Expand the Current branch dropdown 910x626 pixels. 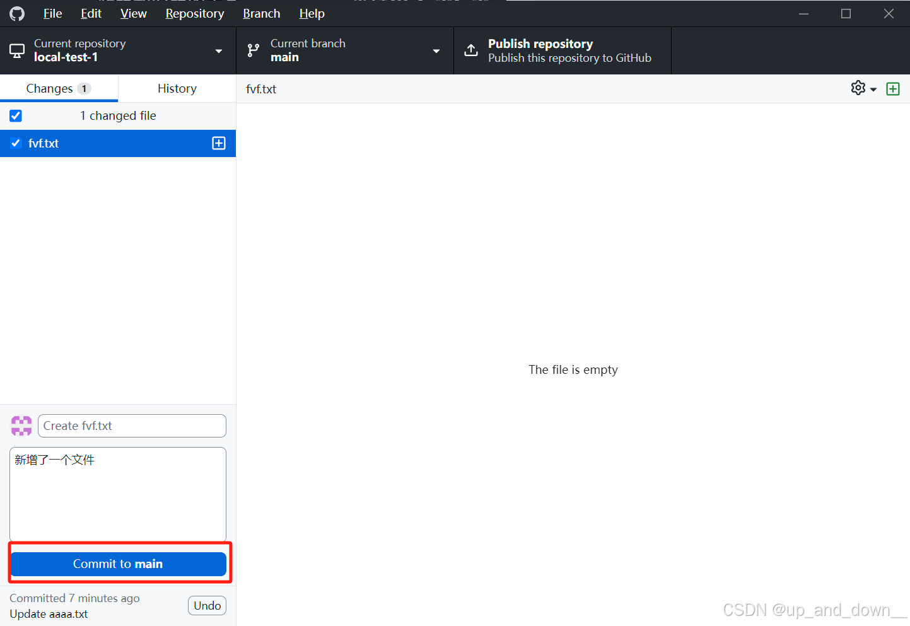[436, 51]
